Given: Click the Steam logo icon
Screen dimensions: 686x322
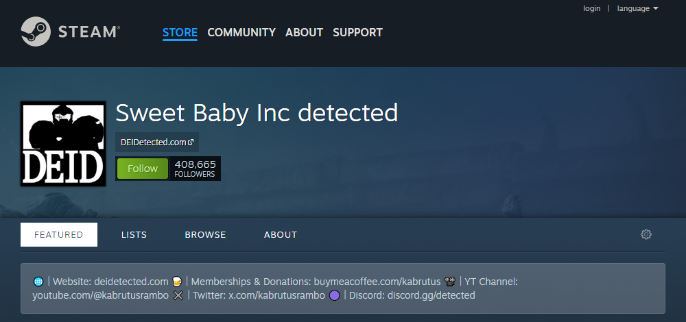Looking at the screenshot, I should coord(36,32).
